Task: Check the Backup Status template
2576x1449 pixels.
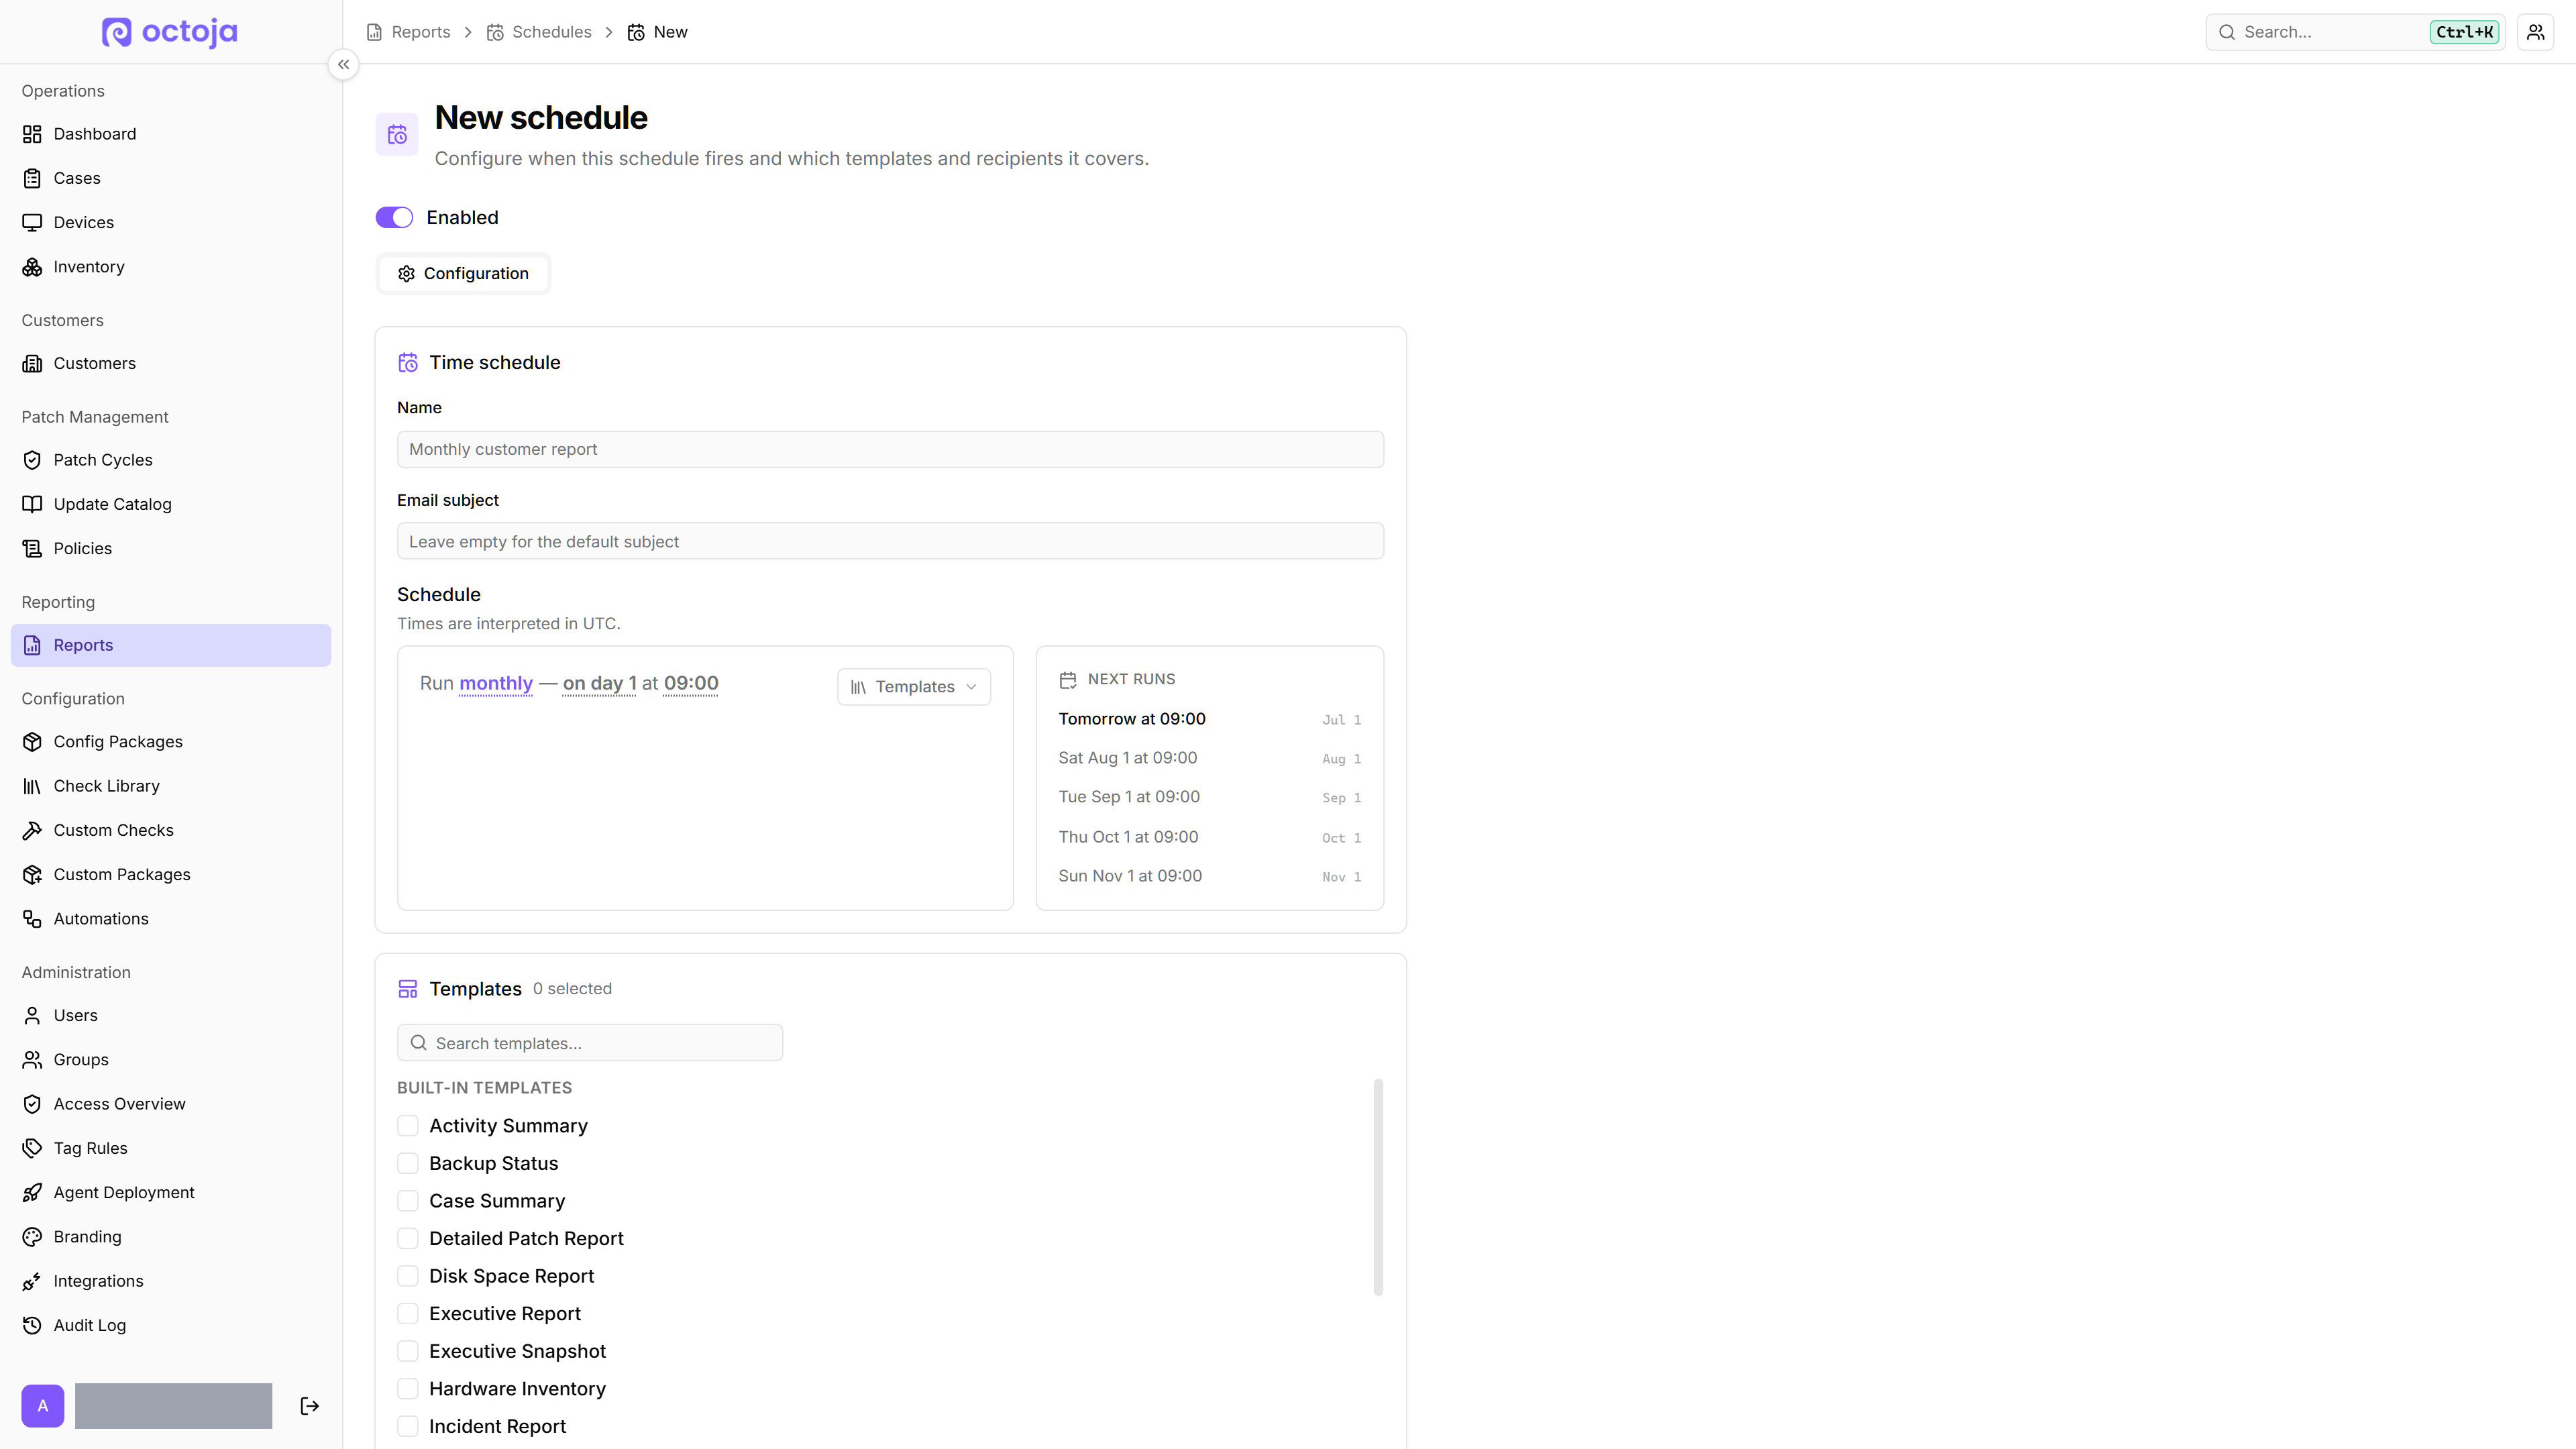Action: pos(408,1163)
